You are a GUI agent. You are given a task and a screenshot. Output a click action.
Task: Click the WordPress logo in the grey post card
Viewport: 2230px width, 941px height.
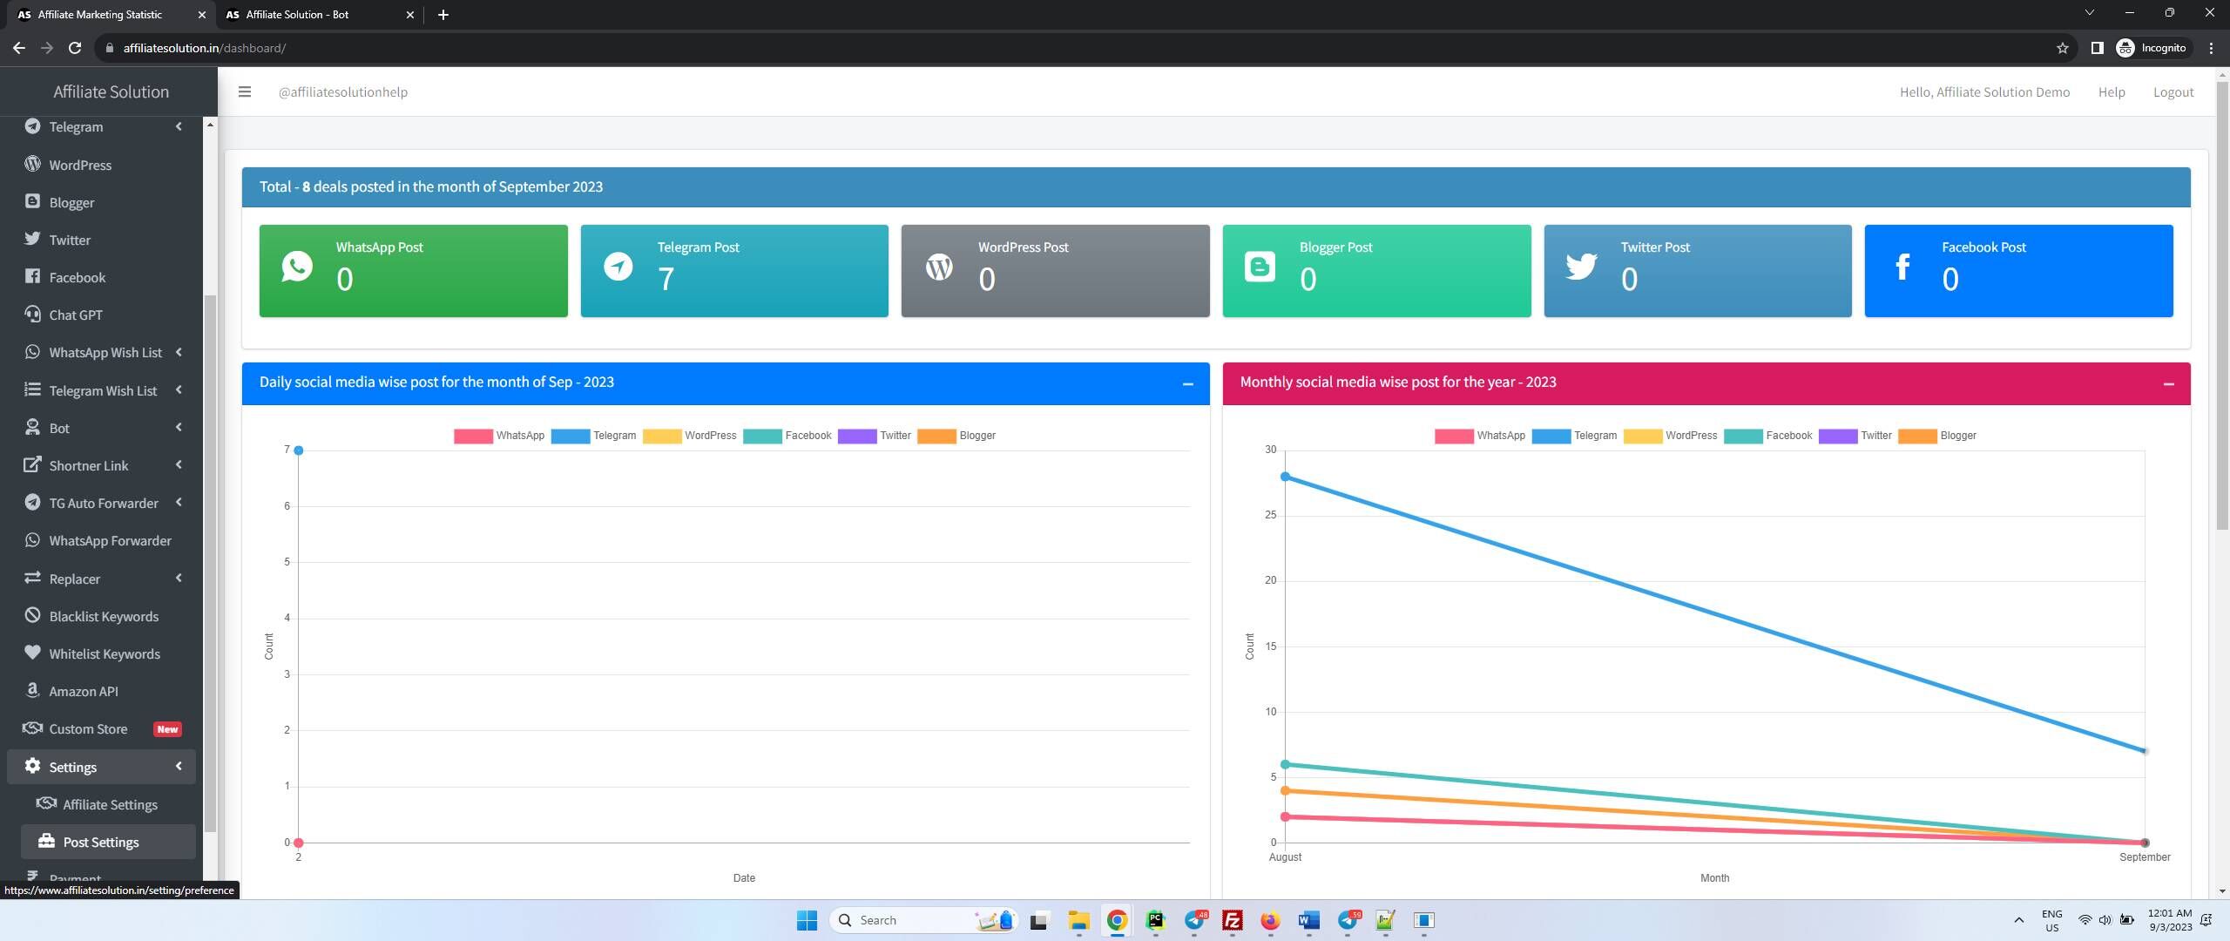point(939,267)
